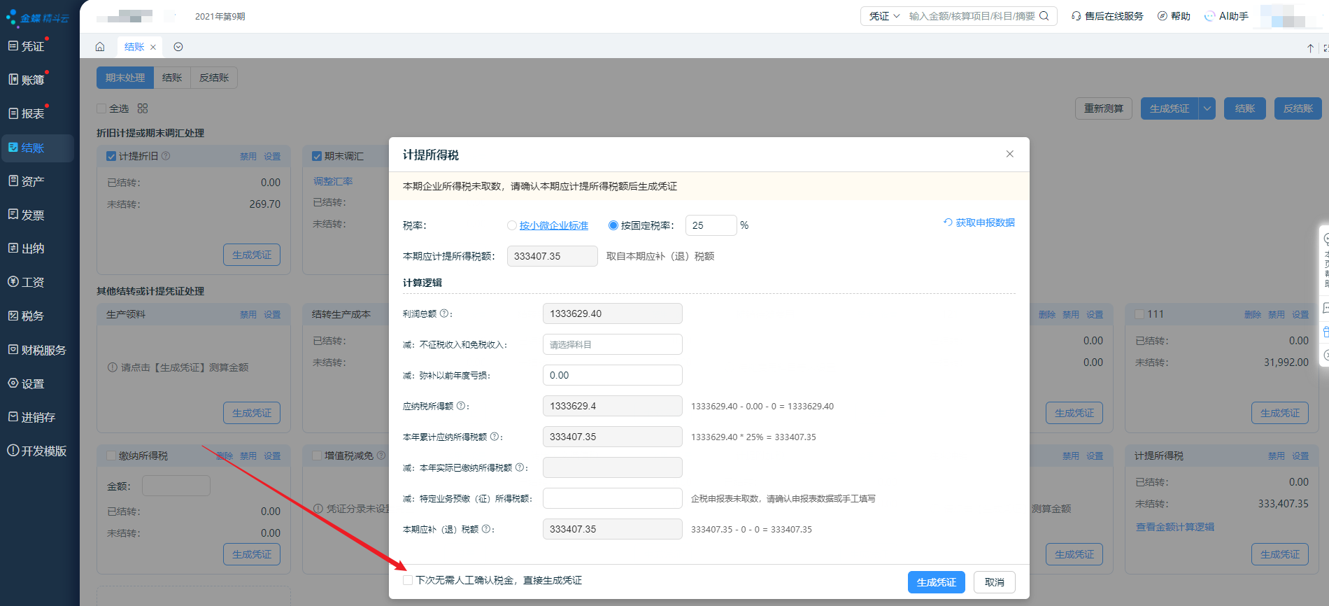Expand 生成凭证 split button arrow

[1207, 108]
